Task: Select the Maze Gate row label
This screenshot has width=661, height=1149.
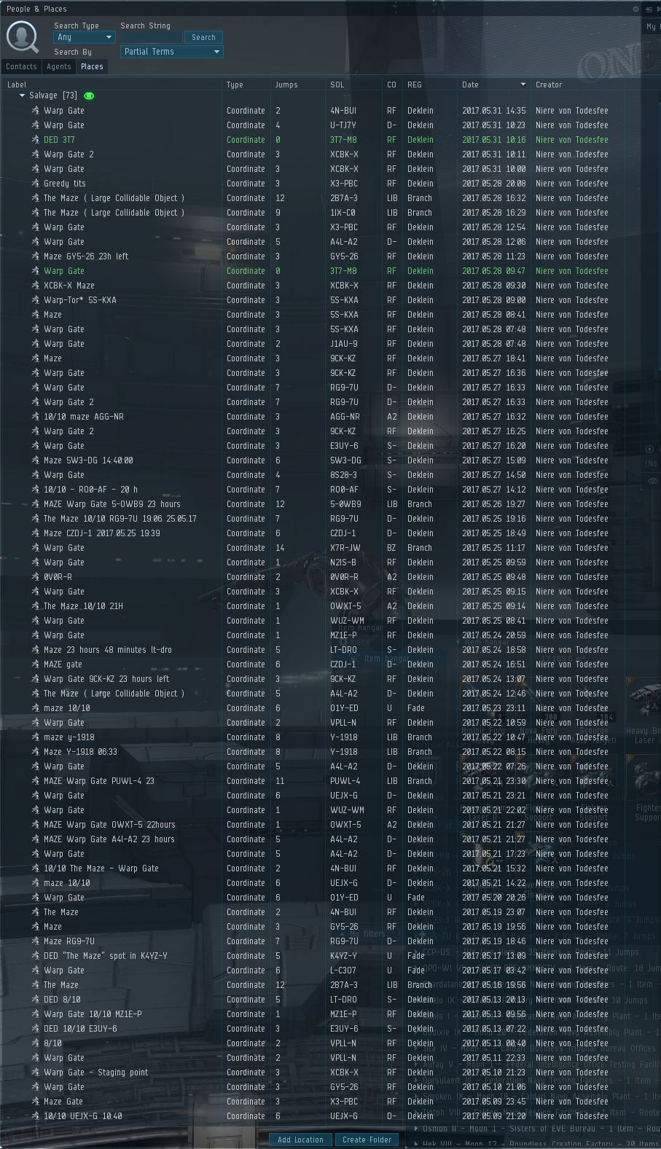Action: tap(63, 1102)
